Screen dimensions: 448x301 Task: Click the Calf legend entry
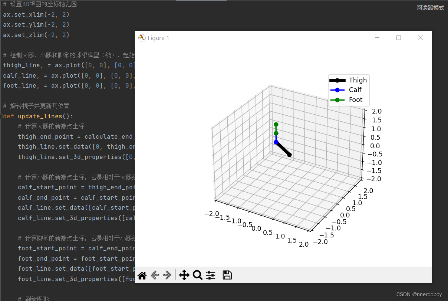pyautogui.click(x=346, y=90)
